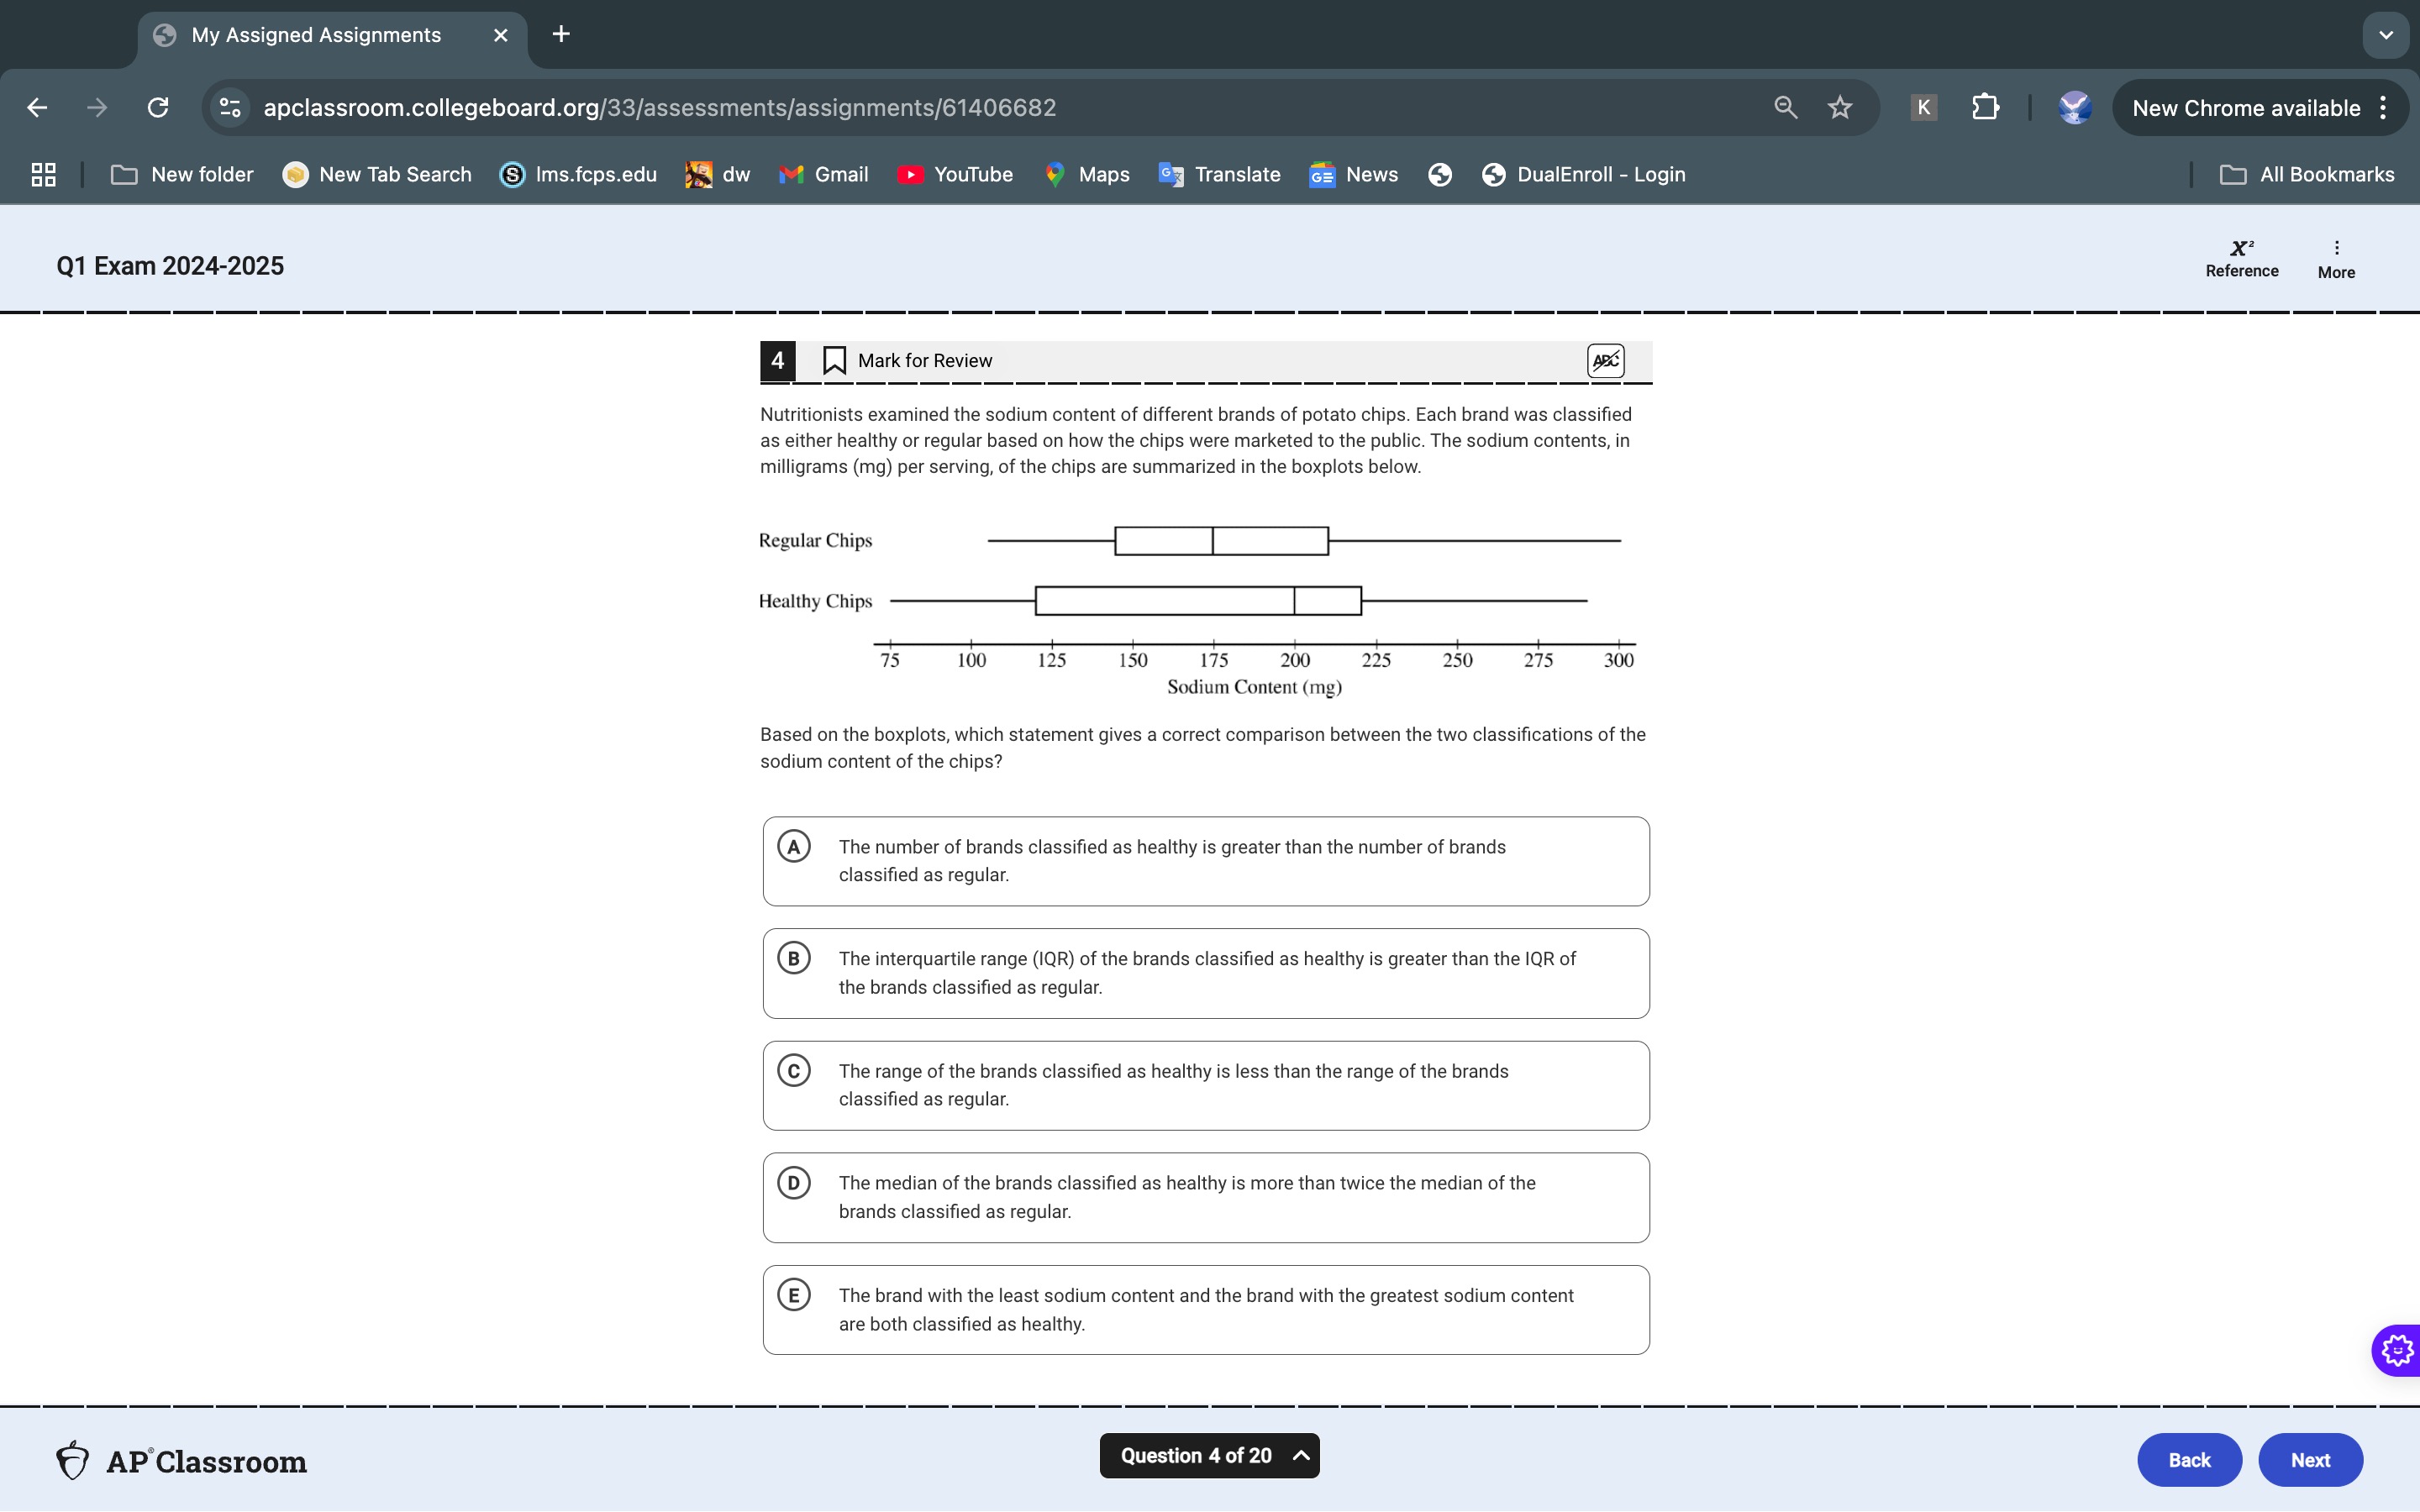Click the Next navigation button

(x=2310, y=1458)
